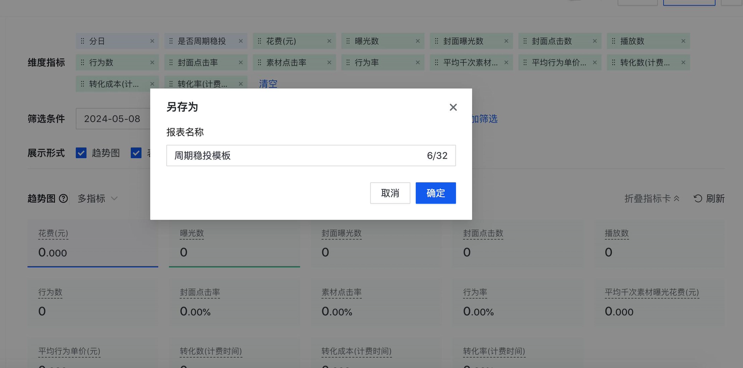Uncheck the second 展示形式 checkbox

136,153
